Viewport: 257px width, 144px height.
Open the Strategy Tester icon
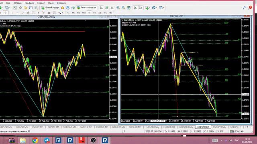pos(36,8)
